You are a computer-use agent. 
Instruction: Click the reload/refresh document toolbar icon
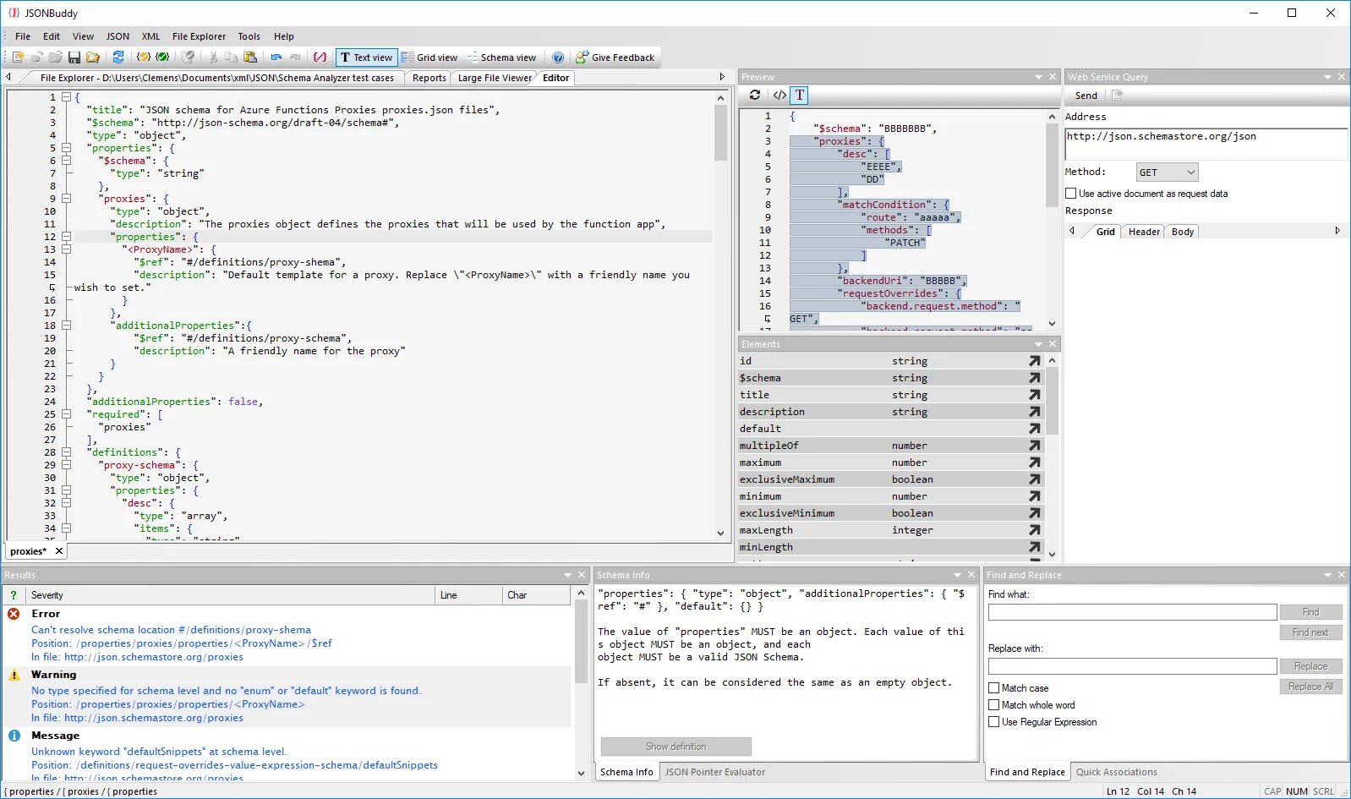coord(118,57)
